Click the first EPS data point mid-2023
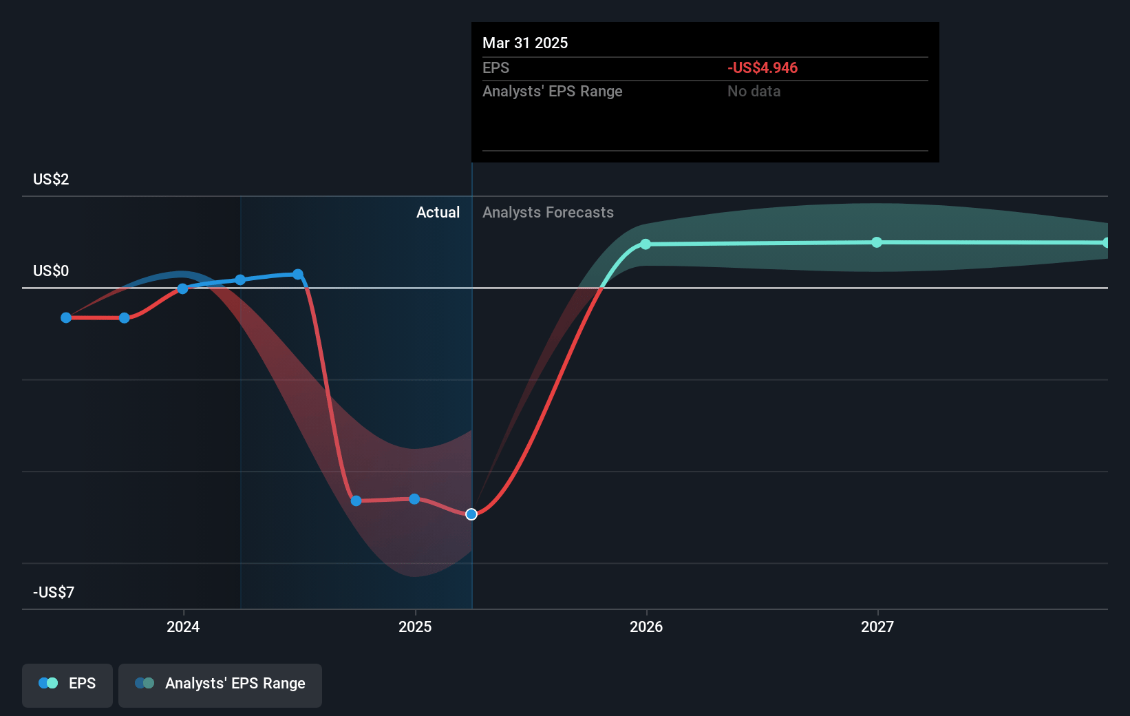 pyautogui.click(x=66, y=317)
